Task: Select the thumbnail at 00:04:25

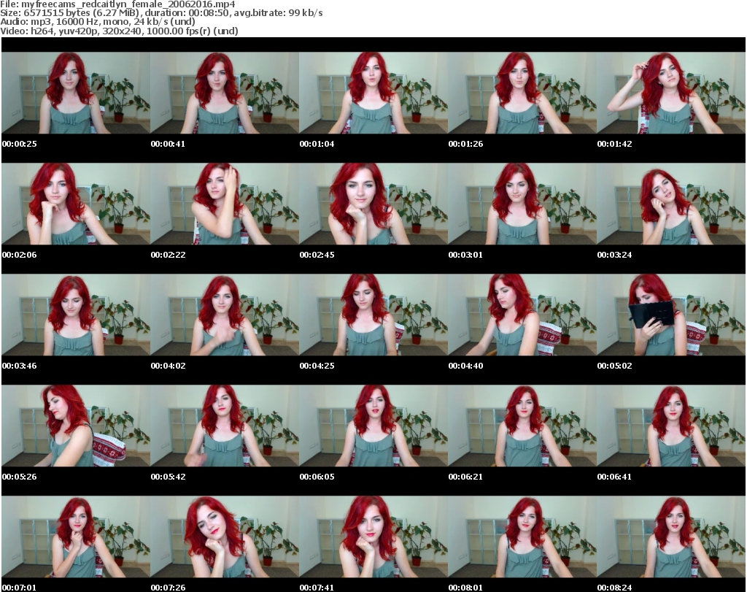Action: pyautogui.click(x=373, y=315)
